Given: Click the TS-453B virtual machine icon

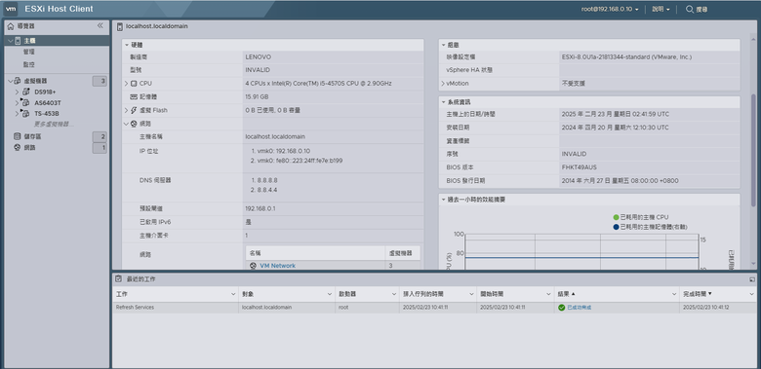Looking at the screenshot, I should click(x=25, y=114).
